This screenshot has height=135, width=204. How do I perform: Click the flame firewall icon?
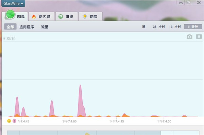click(34, 17)
